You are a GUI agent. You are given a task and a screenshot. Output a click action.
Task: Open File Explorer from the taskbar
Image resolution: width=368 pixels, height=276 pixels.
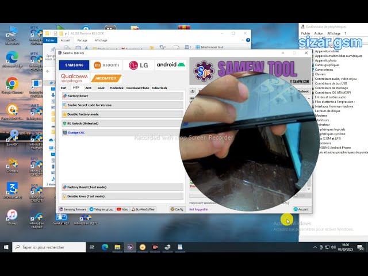tap(117, 247)
